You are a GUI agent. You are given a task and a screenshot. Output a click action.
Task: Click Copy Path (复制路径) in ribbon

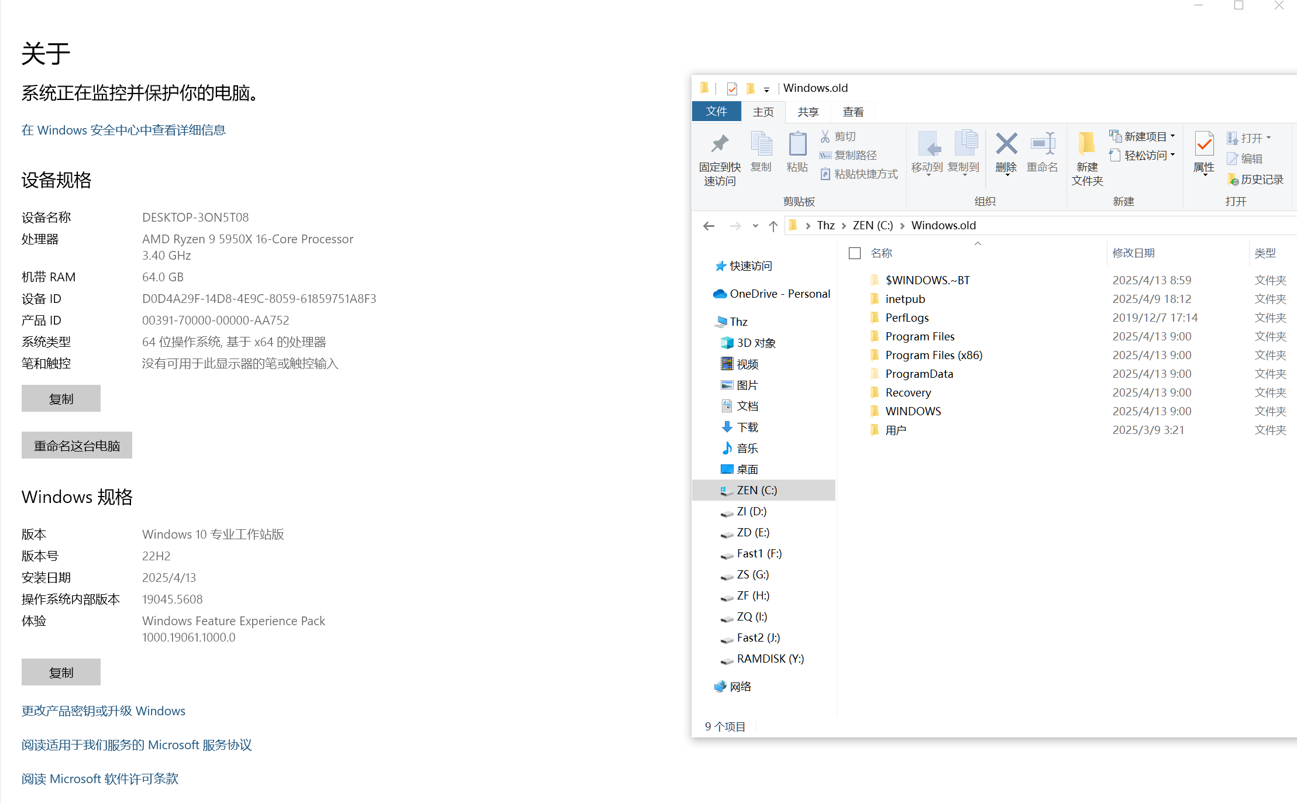tap(848, 155)
